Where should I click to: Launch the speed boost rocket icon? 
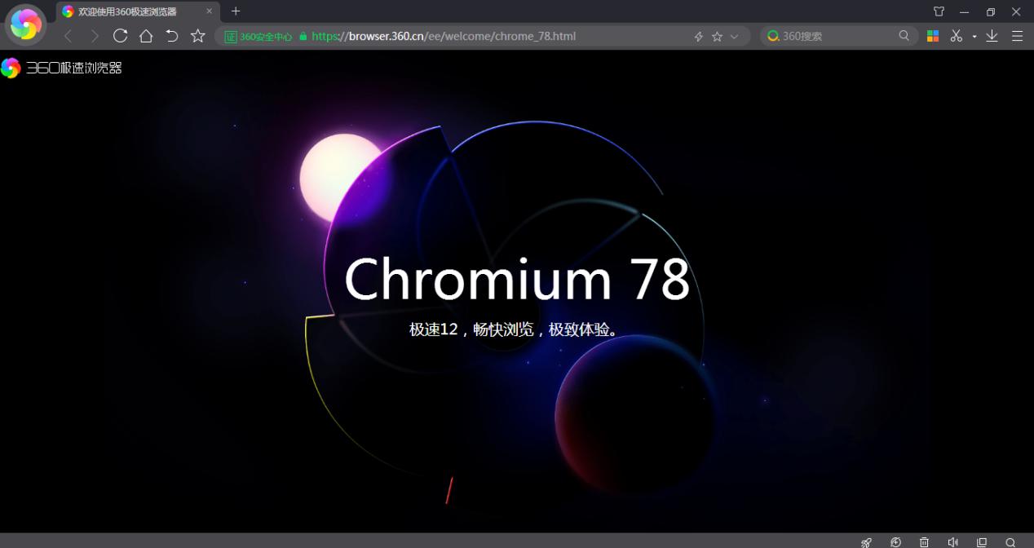tap(865, 542)
